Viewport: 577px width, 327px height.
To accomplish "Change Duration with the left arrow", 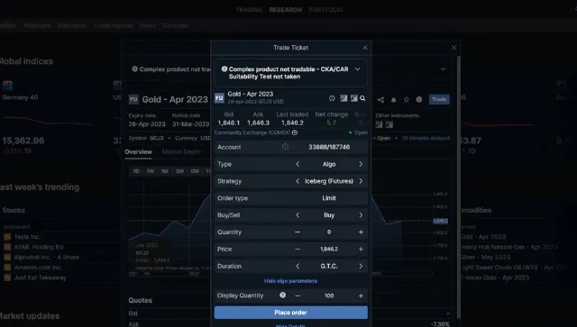I will point(298,266).
